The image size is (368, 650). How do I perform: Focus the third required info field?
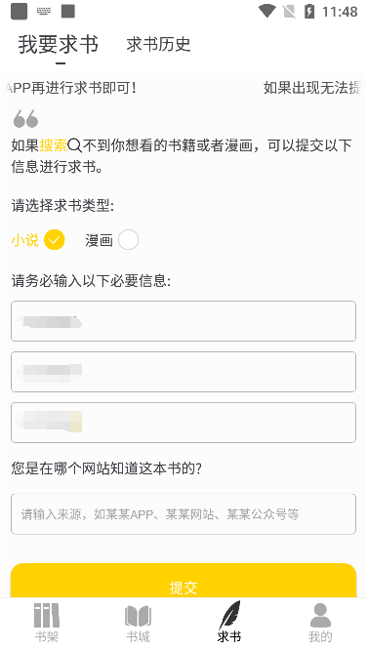click(184, 423)
